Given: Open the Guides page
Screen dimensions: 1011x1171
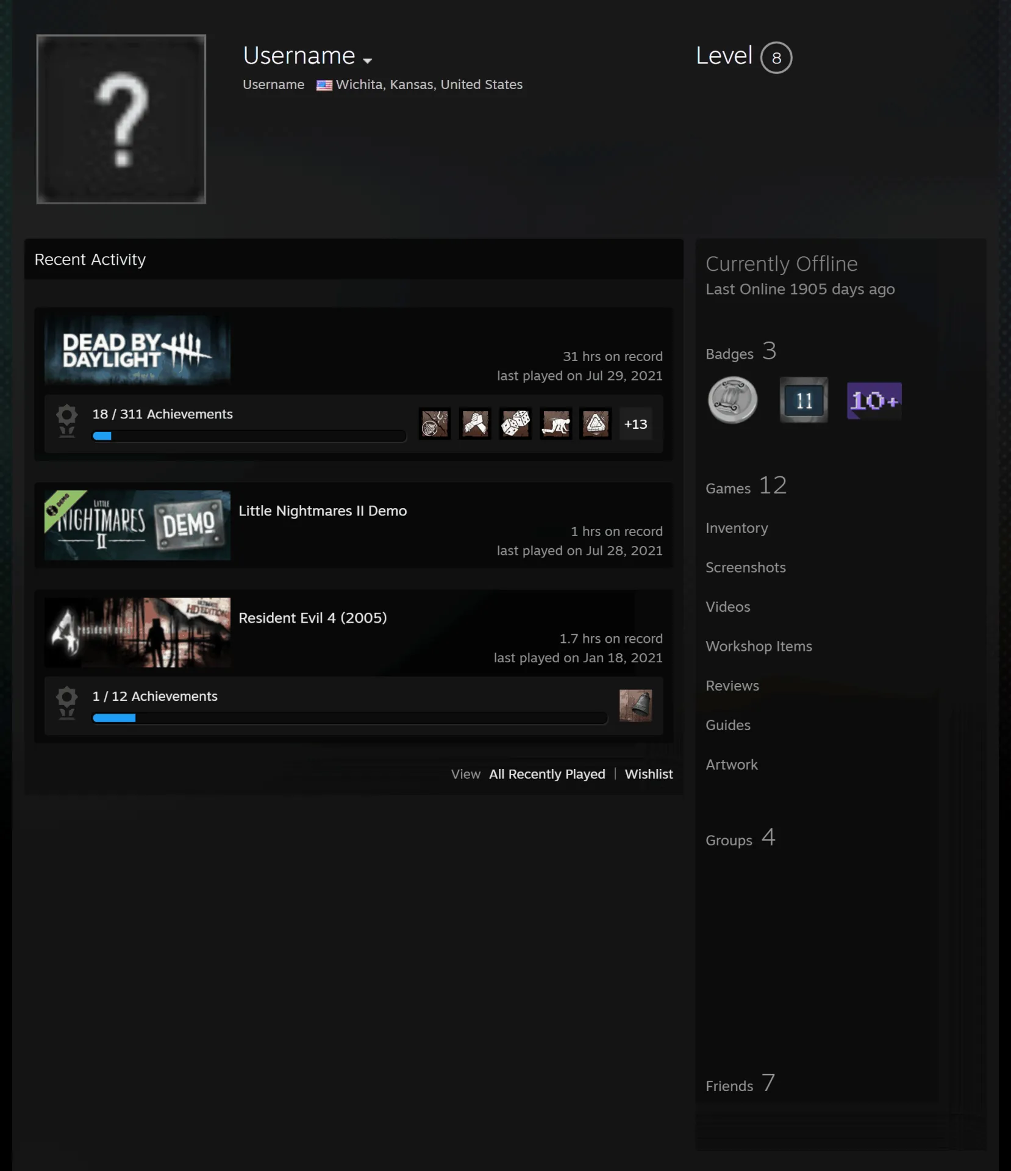Looking at the screenshot, I should 728,725.
